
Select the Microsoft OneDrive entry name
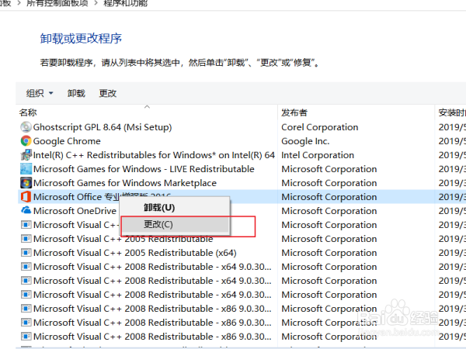(75, 211)
